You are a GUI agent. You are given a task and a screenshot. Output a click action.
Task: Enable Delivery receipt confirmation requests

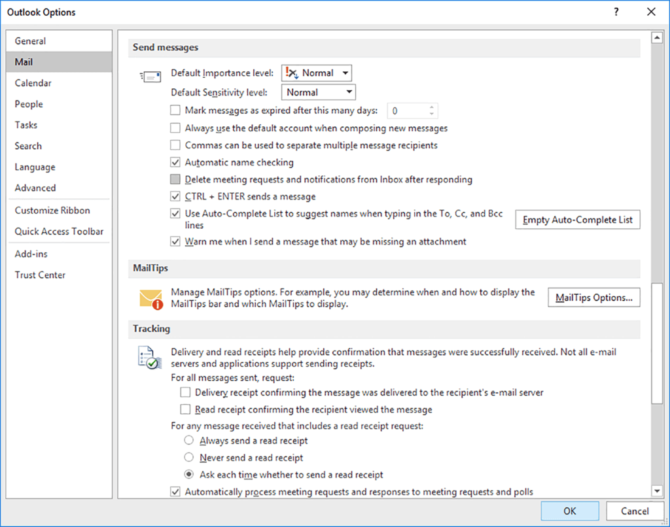pyautogui.click(x=185, y=392)
